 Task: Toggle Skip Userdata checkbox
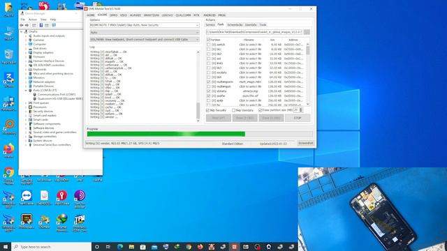(234, 110)
